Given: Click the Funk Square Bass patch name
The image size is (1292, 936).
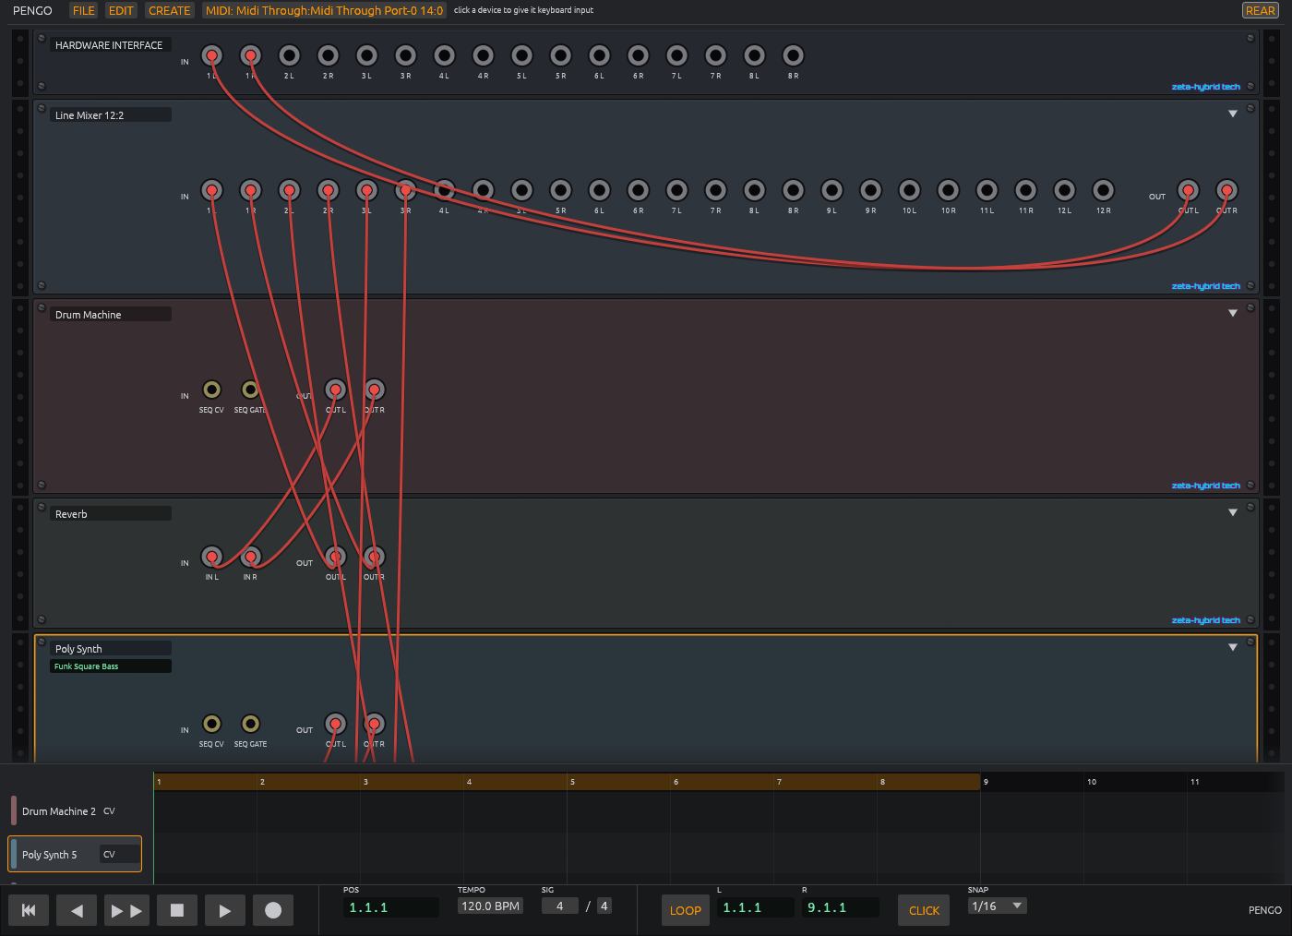Looking at the screenshot, I should pos(112,666).
